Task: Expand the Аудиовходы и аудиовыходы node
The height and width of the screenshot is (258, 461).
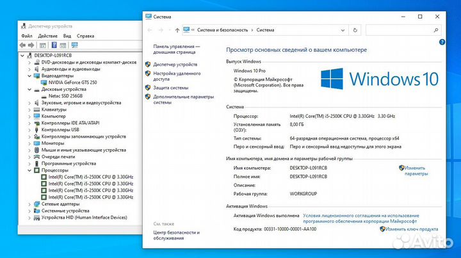Action: click(x=29, y=69)
